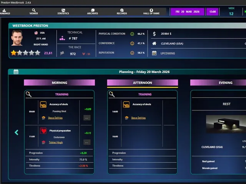
Task: Click the planning header calendar icon
Action: 16,72
